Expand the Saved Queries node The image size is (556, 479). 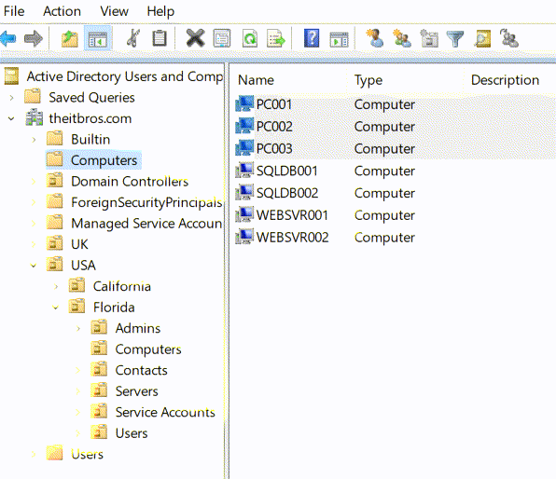12,98
